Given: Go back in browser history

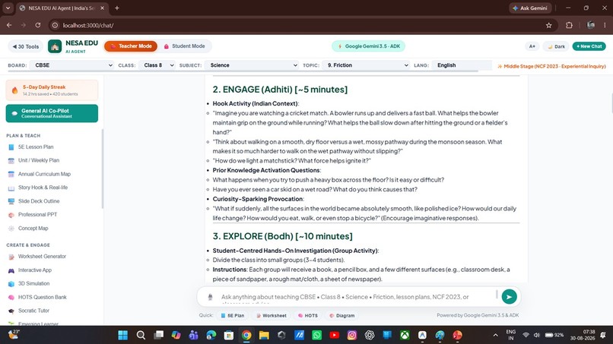Looking at the screenshot, I should point(9,25).
